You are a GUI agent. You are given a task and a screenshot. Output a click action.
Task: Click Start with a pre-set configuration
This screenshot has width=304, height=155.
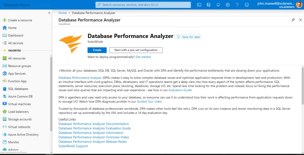tap(136, 50)
